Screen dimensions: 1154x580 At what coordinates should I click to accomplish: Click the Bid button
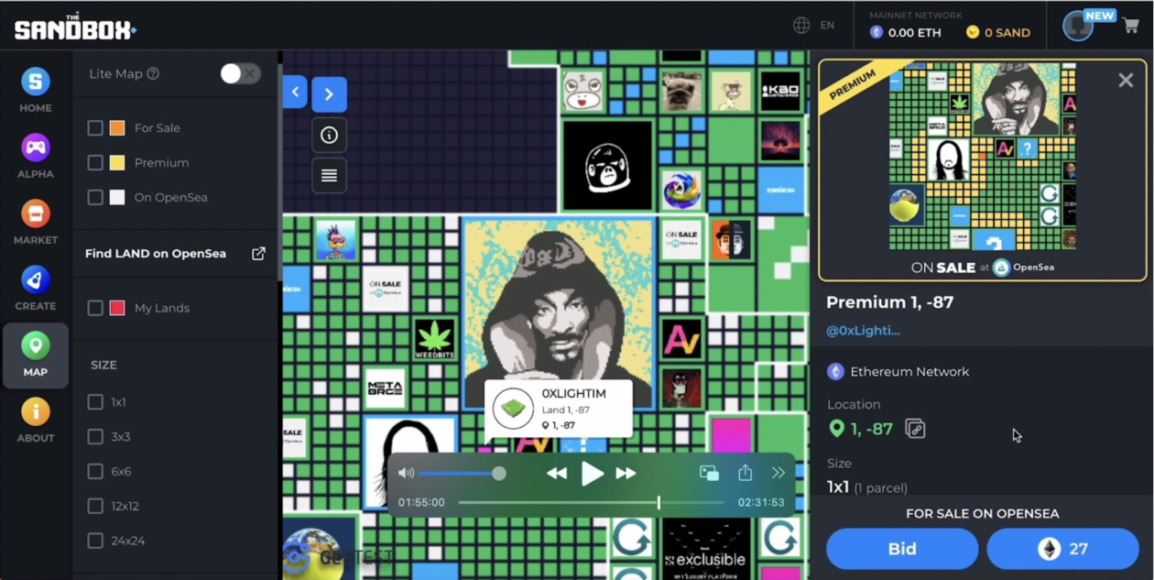pyautogui.click(x=902, y=549)
